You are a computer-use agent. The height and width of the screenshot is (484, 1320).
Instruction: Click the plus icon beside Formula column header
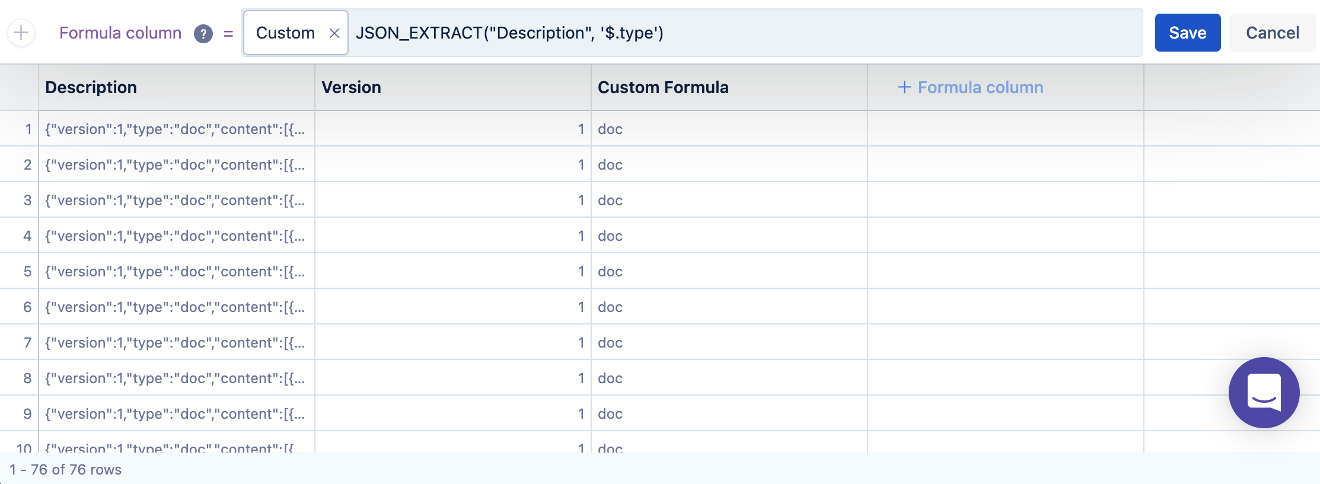coord(904,87)
